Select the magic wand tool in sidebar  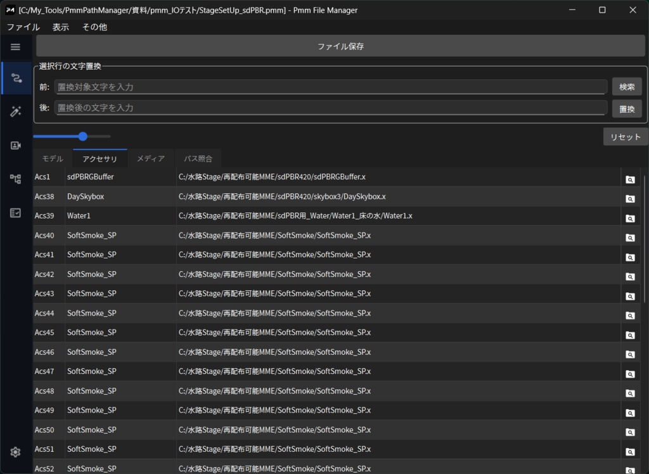[x=15, y=111]
